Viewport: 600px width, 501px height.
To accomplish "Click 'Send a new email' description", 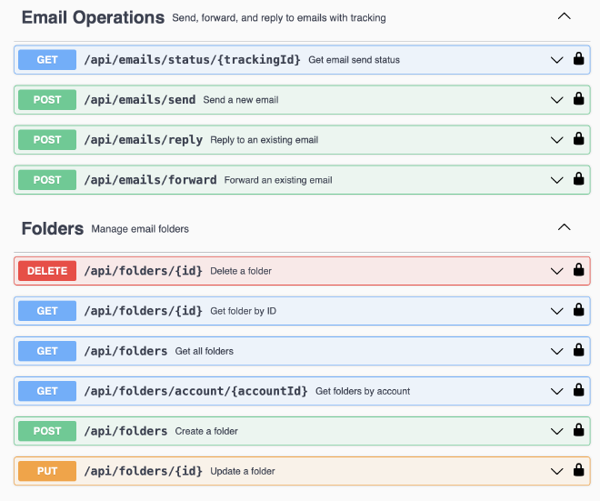I will coord(241,100).
